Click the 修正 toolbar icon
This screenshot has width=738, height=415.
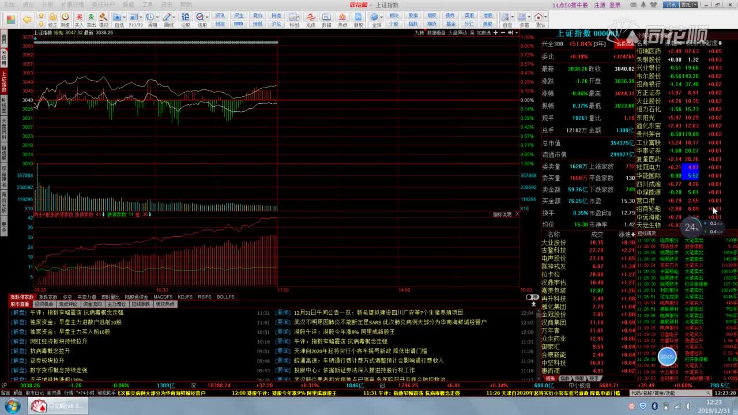[x=52, y=20]
